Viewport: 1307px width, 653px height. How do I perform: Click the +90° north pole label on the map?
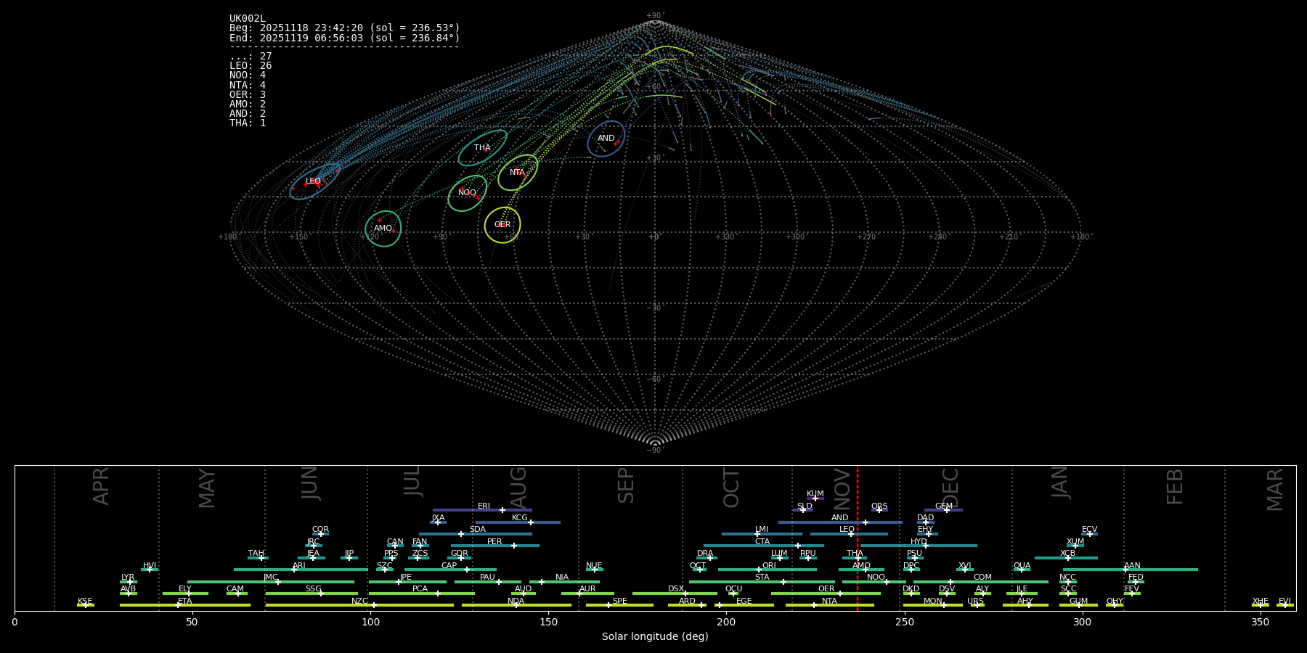pos(655,16)
